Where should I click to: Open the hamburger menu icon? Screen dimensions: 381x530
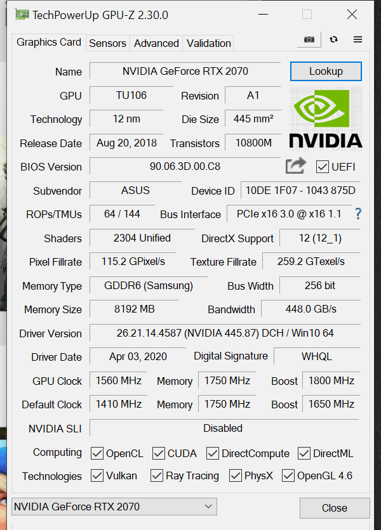[x=358, y=39]
